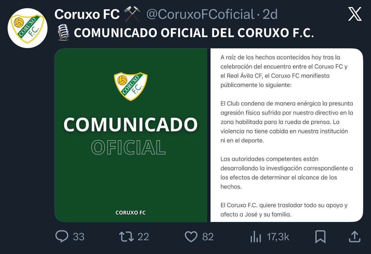The image size is (371, 254).
Task: Click the X logo in the corner
Action: [355, 14]
